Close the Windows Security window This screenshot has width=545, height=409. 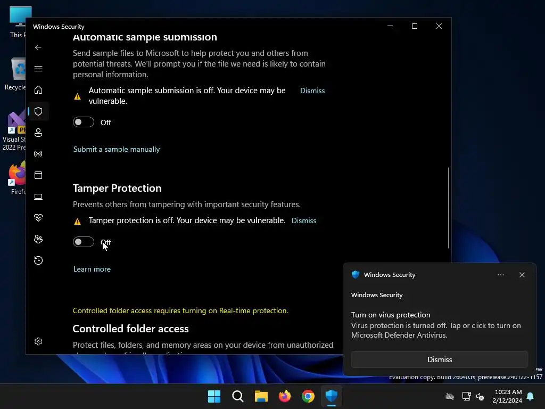[x=439, y=26]
